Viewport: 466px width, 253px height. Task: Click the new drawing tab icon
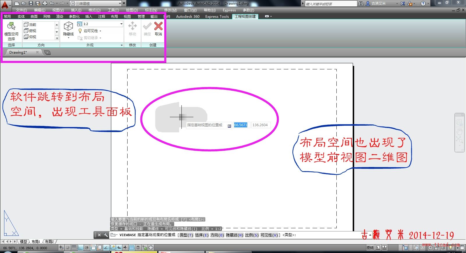click(x=47, y=52)
